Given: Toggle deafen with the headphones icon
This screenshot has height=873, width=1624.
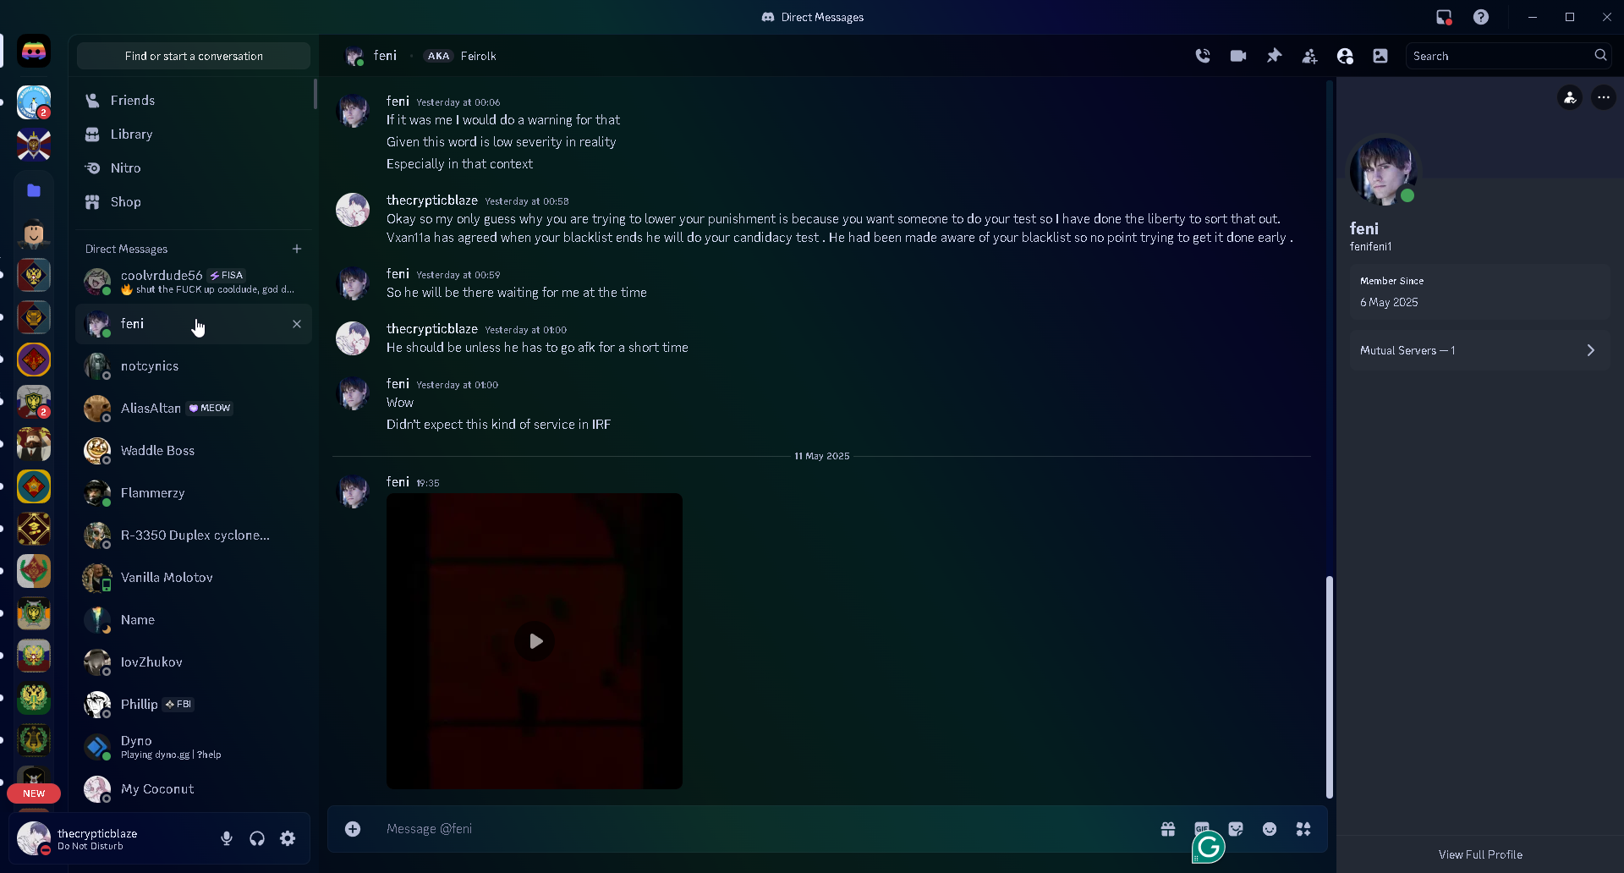Looking at the screenshot, I should click(x=257, y=838).
